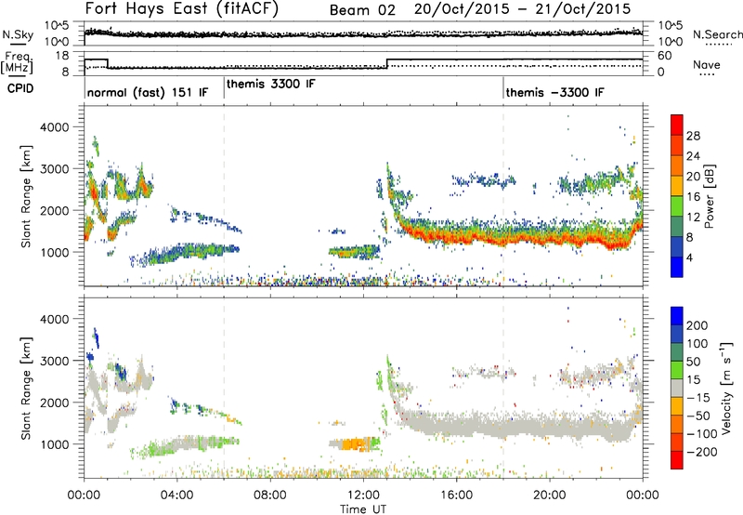Click the '-200' tick on Velocity colorbar
743x515 pixels.
pyautogui.click(x=702, y=452)
